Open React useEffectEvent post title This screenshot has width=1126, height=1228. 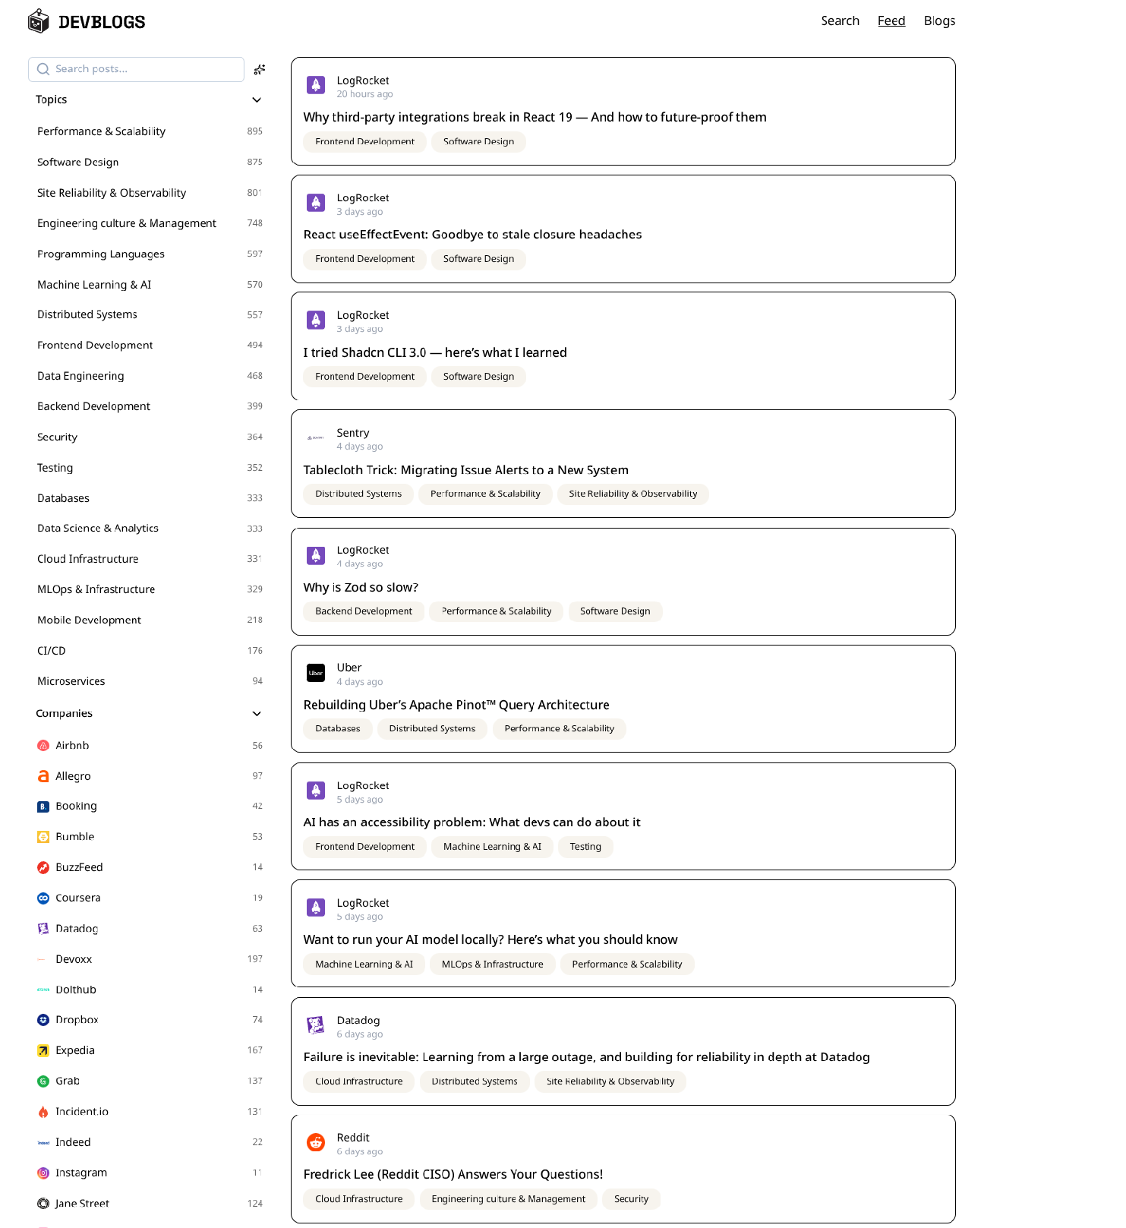point(472,235)
